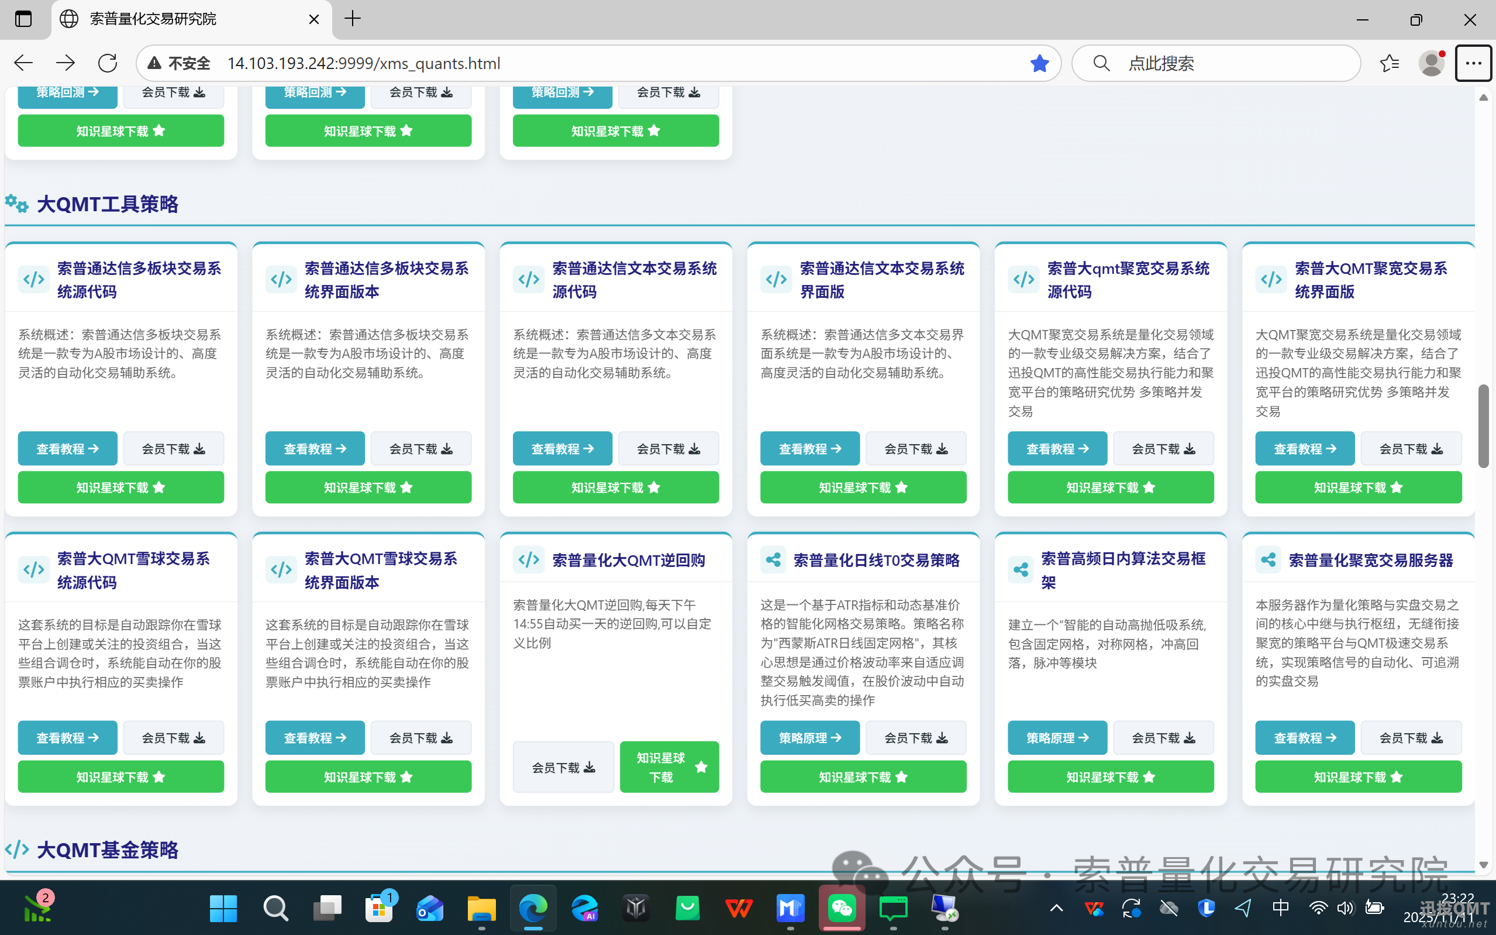The image size is (1496, 935).
Task: Click the code icon beside 大QMT基金策略 heading
Action: point(17,850)
